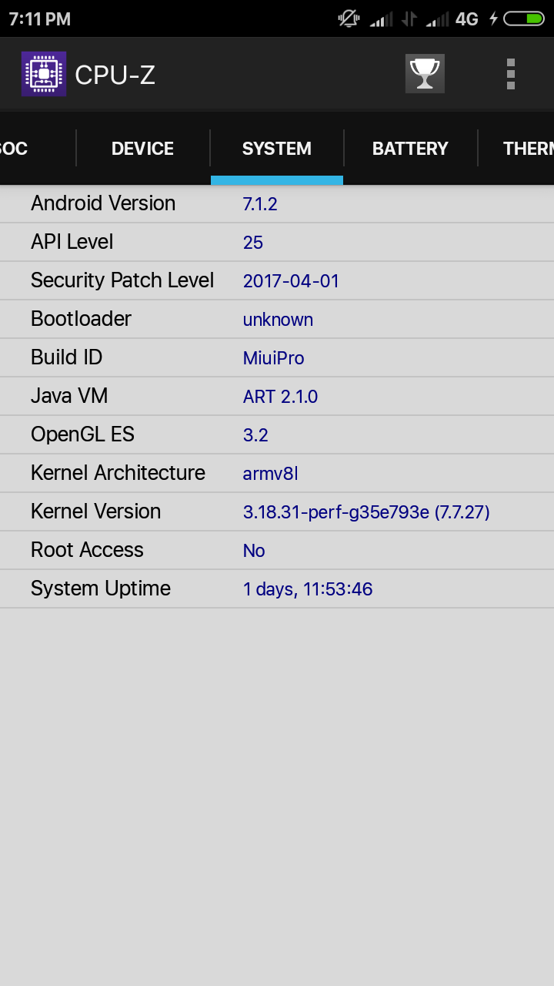Select the Security Patch Level label
Screen dimensions: 554x986
122,280
